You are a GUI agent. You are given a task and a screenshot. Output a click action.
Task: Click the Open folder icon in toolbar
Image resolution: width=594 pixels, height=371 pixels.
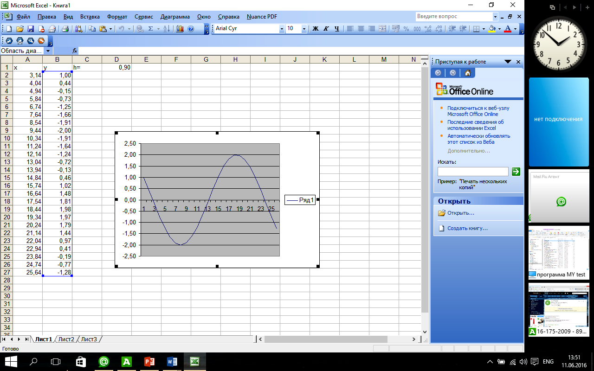click(20, 29)
